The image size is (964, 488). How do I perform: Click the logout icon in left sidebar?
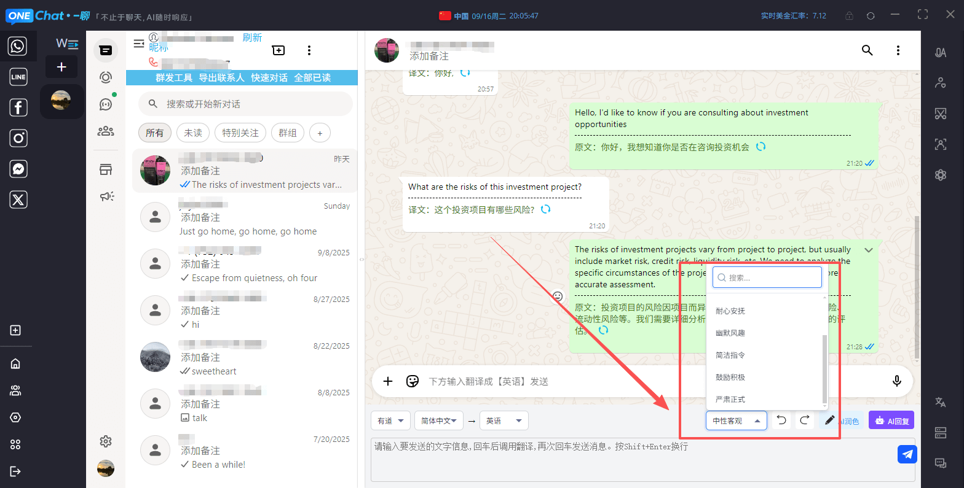click(x=16, y=471)
